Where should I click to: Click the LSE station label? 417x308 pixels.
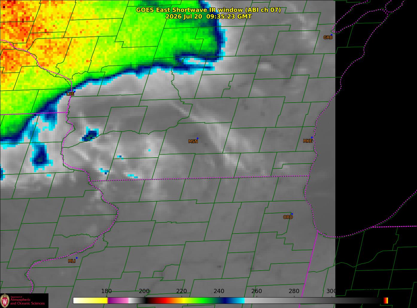coord(70,94)
